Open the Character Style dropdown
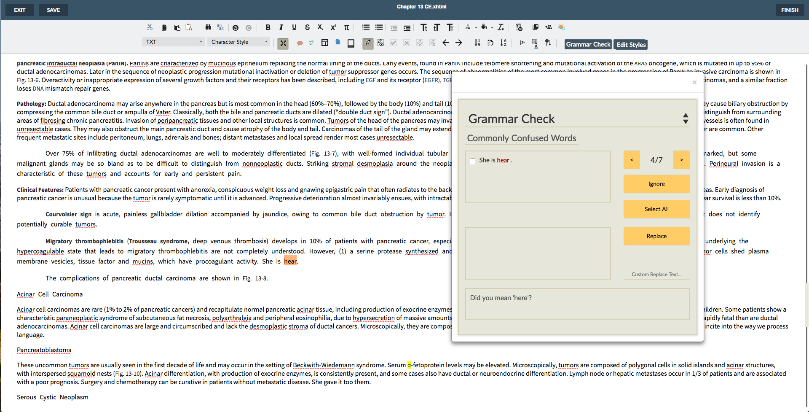 coord(239,42)
